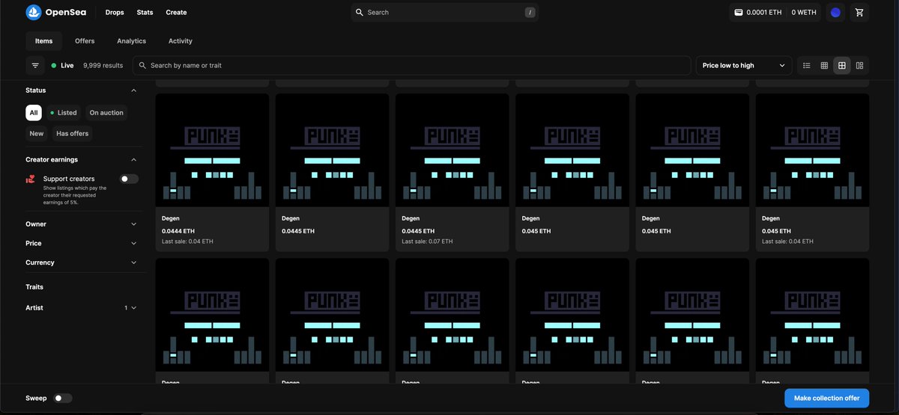
Task: Open the Create menu
Action: coord(176,13)
